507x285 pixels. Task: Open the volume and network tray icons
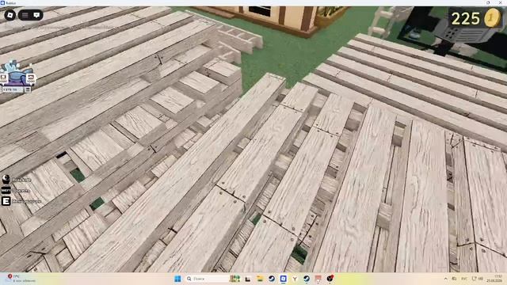click(x=477, y=279)
